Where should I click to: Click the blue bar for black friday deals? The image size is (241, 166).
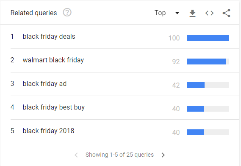pyautogui.click(x=208, y=38)
